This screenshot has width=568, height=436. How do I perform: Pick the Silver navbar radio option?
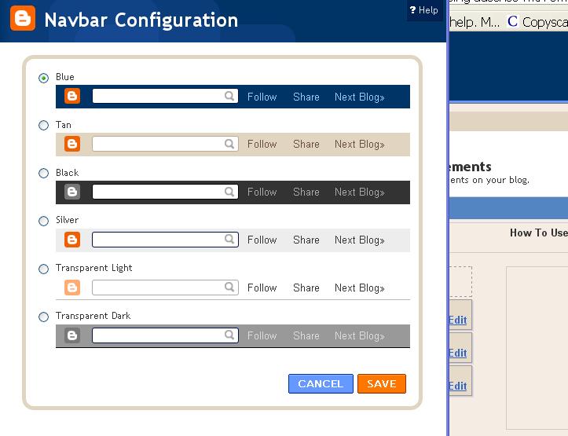(x=43, y=221)
